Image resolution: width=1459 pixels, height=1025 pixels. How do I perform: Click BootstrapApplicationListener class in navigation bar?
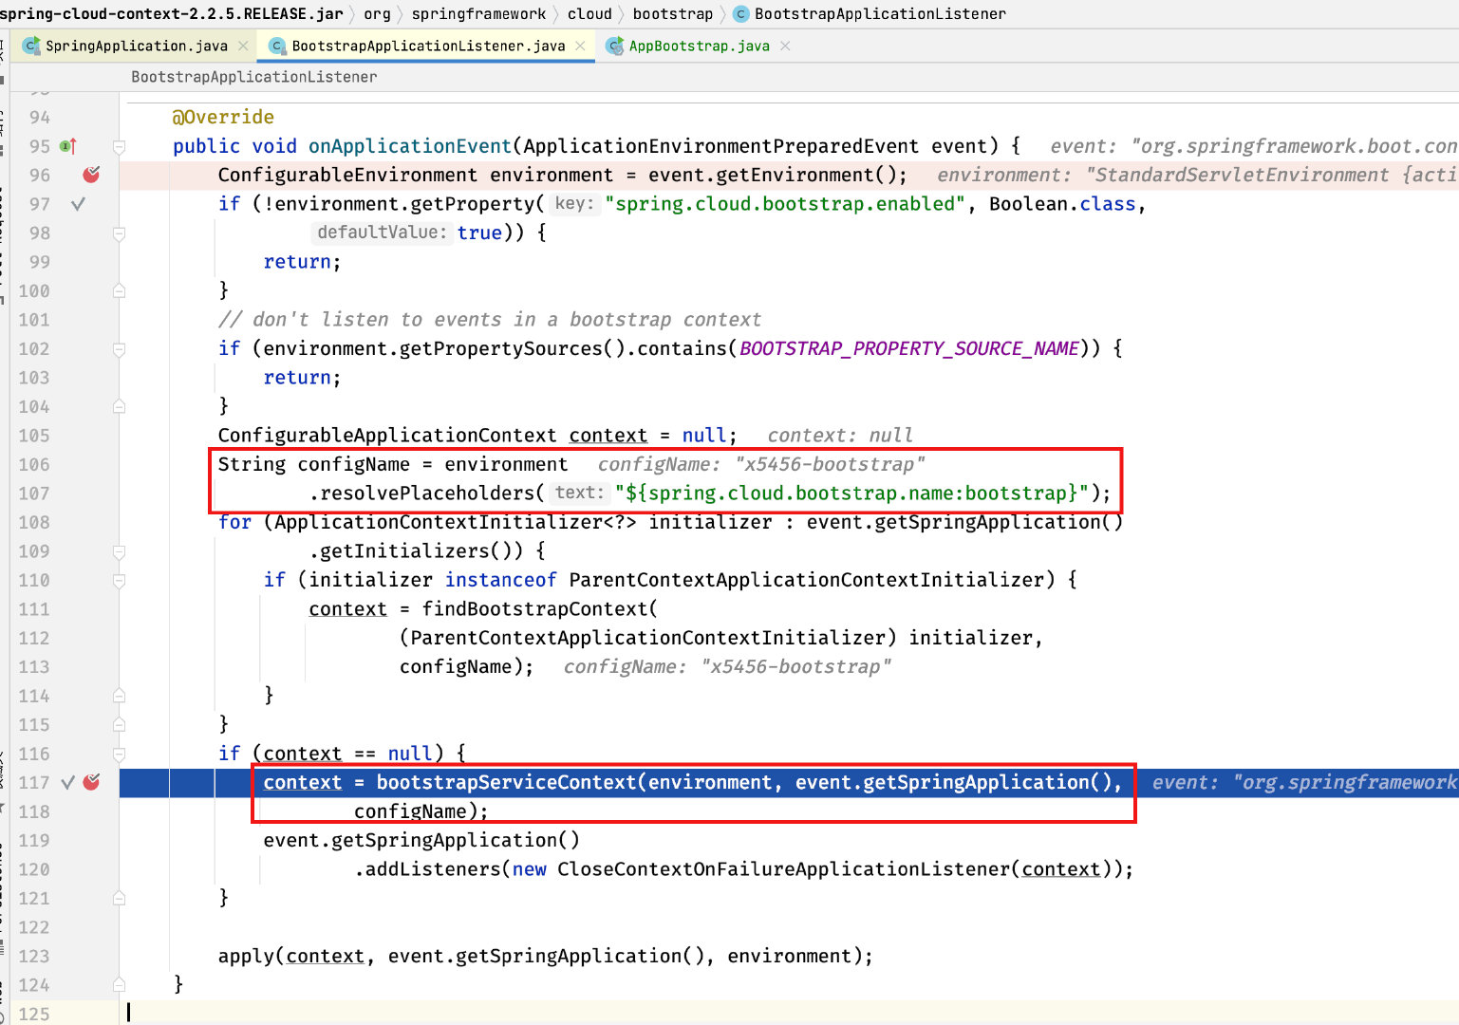click(880, 13)
